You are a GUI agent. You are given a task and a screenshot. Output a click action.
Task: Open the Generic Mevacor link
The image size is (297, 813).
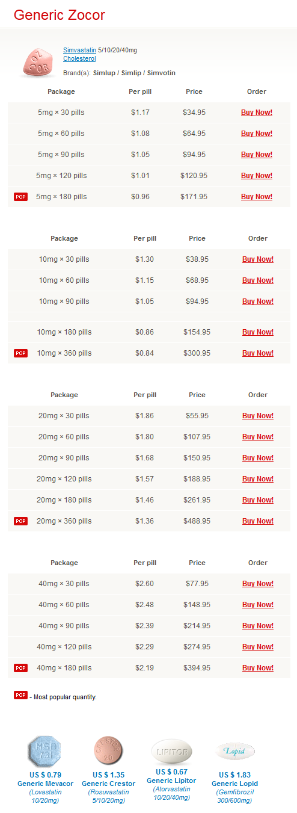[x=45, y=784]
